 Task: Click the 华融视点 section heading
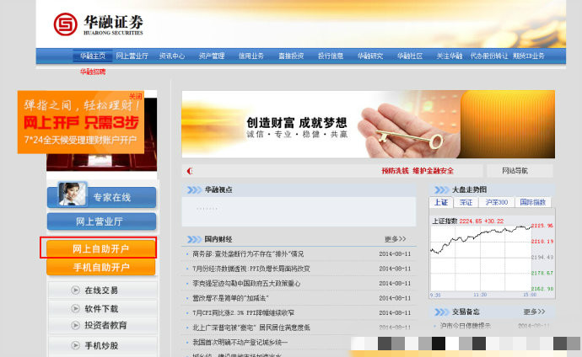218,189
